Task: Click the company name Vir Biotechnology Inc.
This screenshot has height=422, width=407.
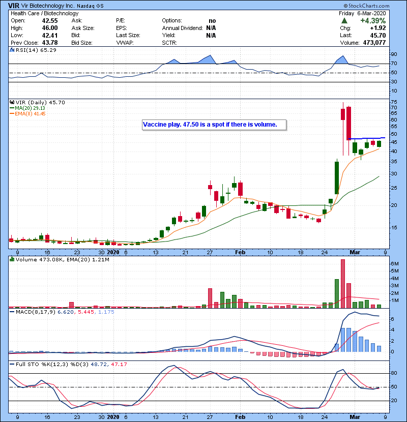Action: (47, 6)
